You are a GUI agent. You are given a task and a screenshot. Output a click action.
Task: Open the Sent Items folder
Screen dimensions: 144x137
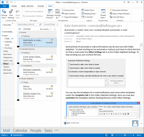pos(8,54)
